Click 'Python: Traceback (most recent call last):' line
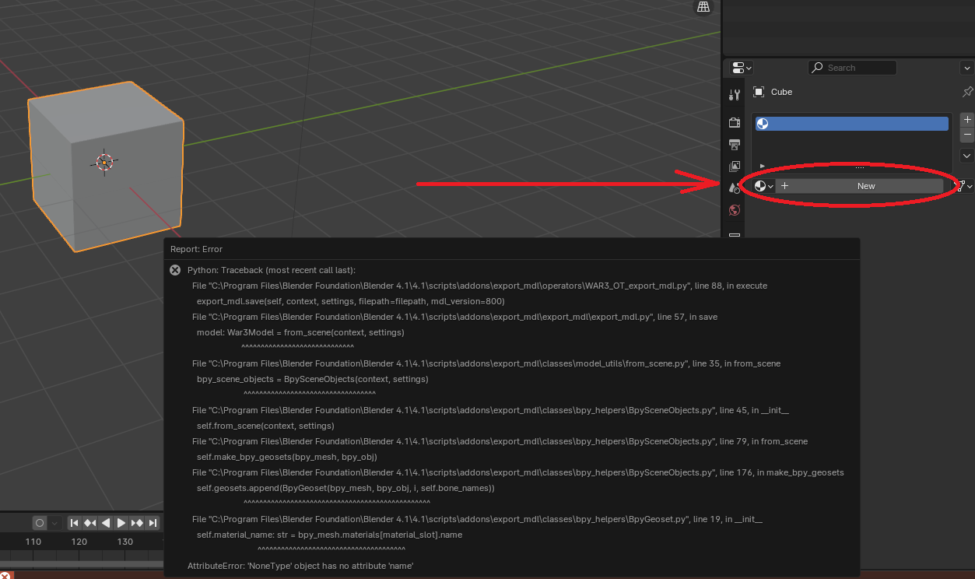This screenshot has height=579, width=975. click(272, 270)
